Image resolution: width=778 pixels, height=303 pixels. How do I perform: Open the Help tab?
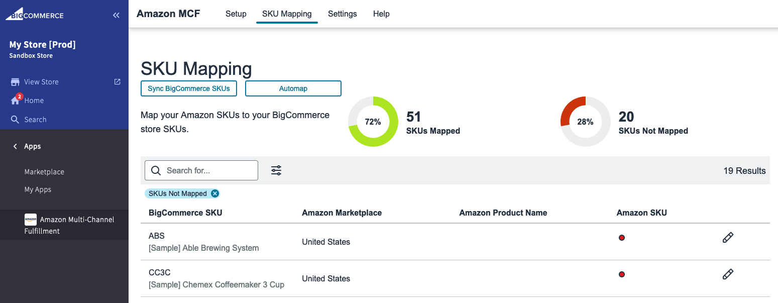pos(381,14)
